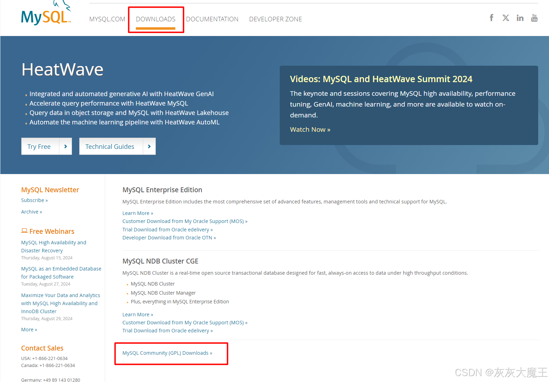Screen dimensions: 549x382
Task: Open the Free Webinars heading link
Action: tap(52, 231)
